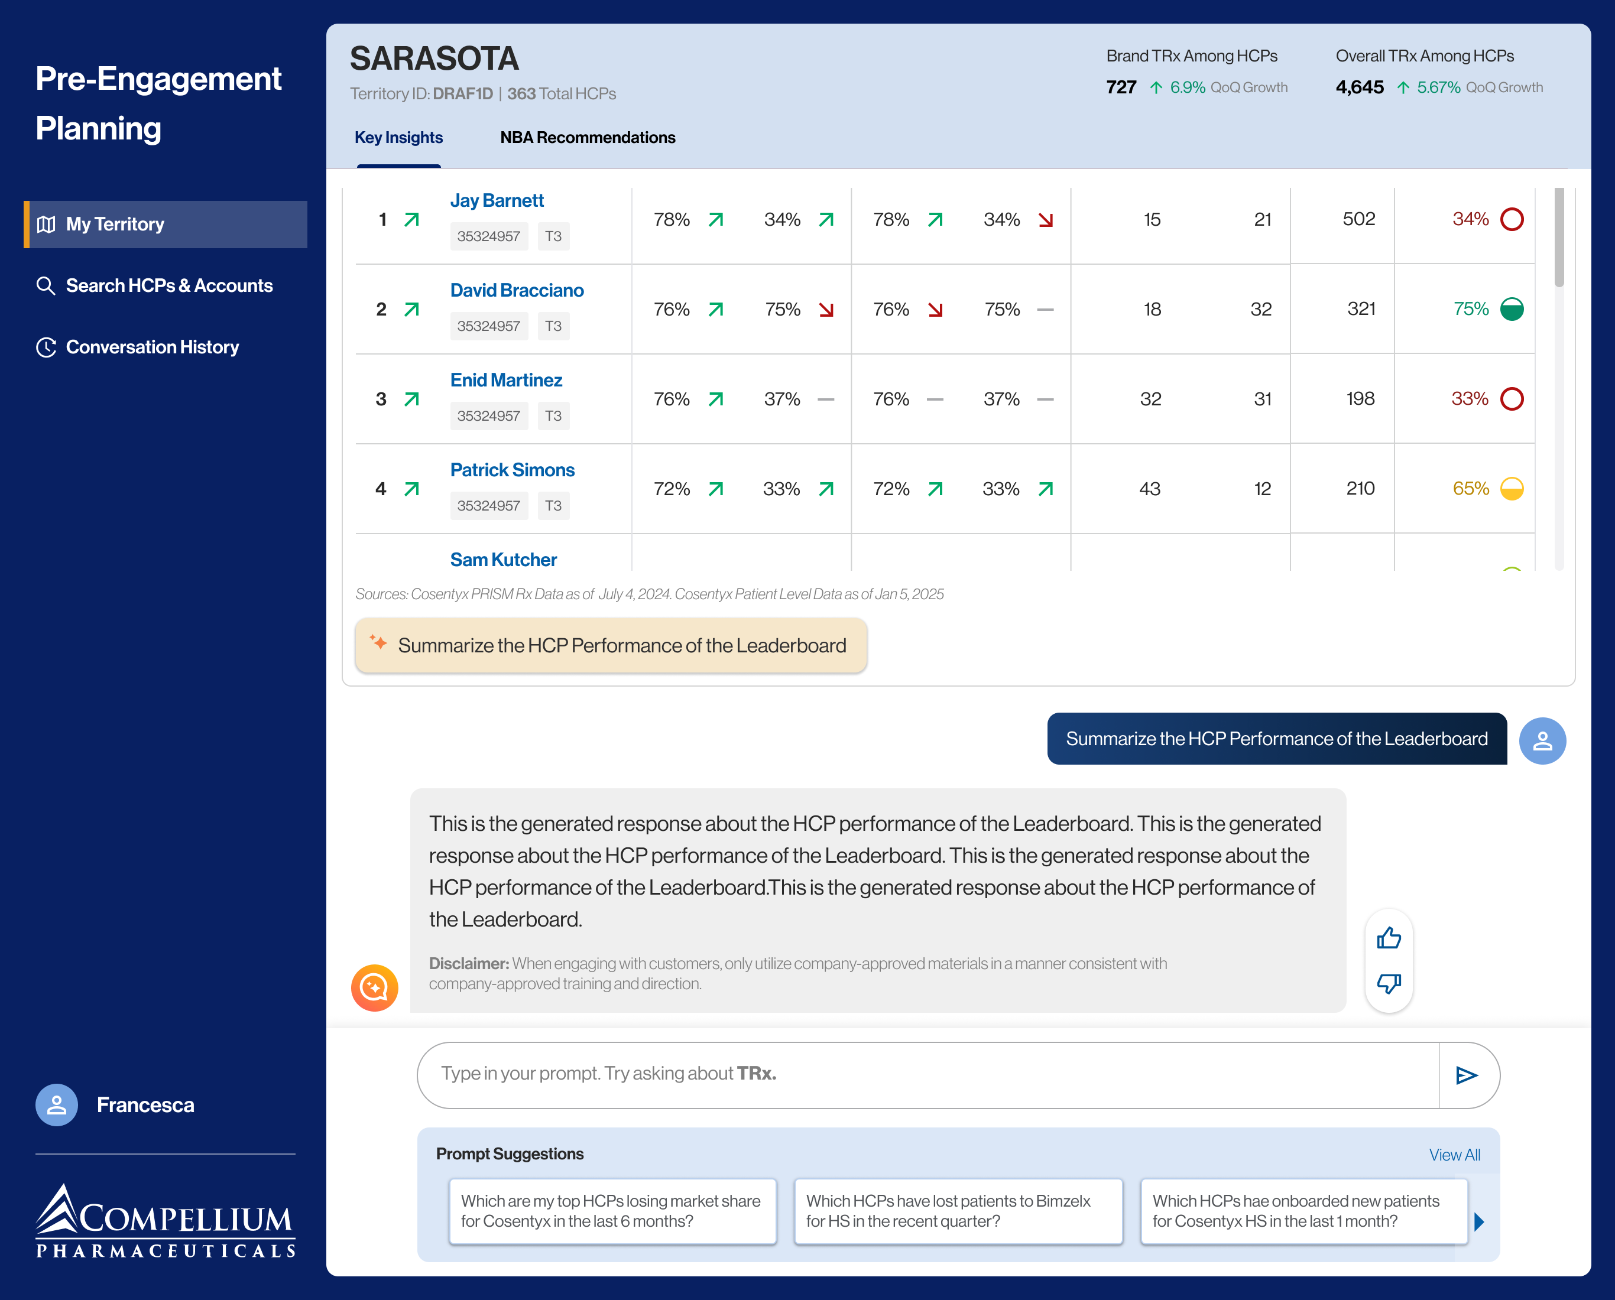Select suggestion about onboarded new Cosentyx HS patients
This screenshot has width=1615, height=1300.
(1303, 1211)
